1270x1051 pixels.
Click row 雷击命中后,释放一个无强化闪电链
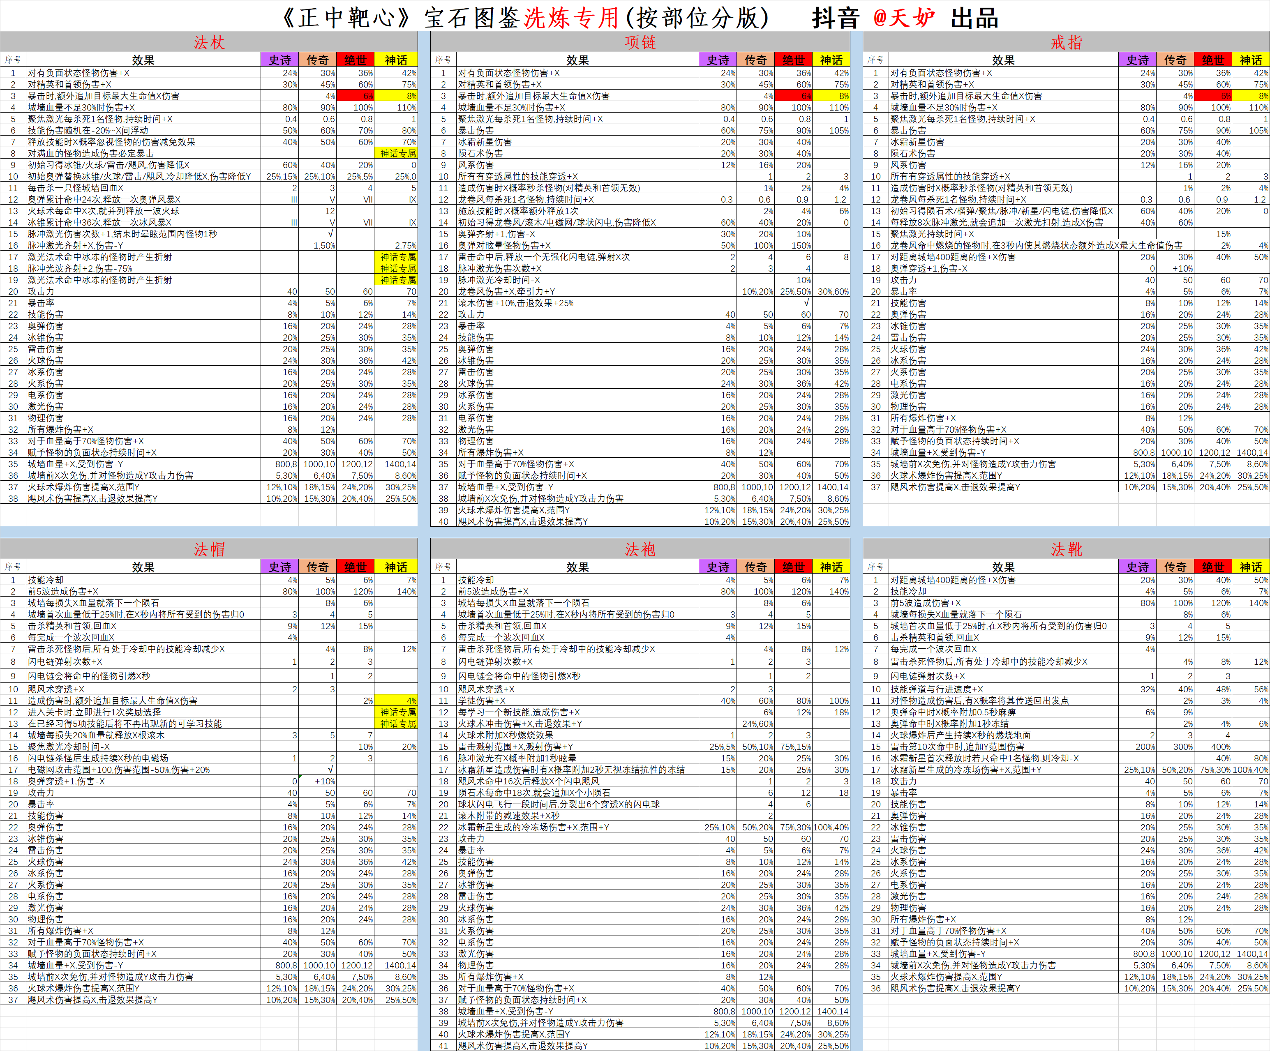click(x=640, y=256)
